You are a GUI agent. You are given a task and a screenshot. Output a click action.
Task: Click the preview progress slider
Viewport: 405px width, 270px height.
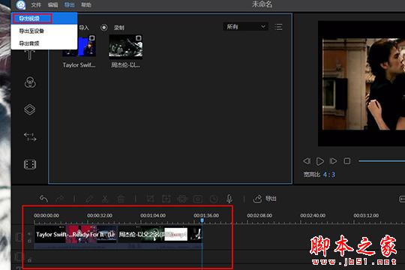382,161
